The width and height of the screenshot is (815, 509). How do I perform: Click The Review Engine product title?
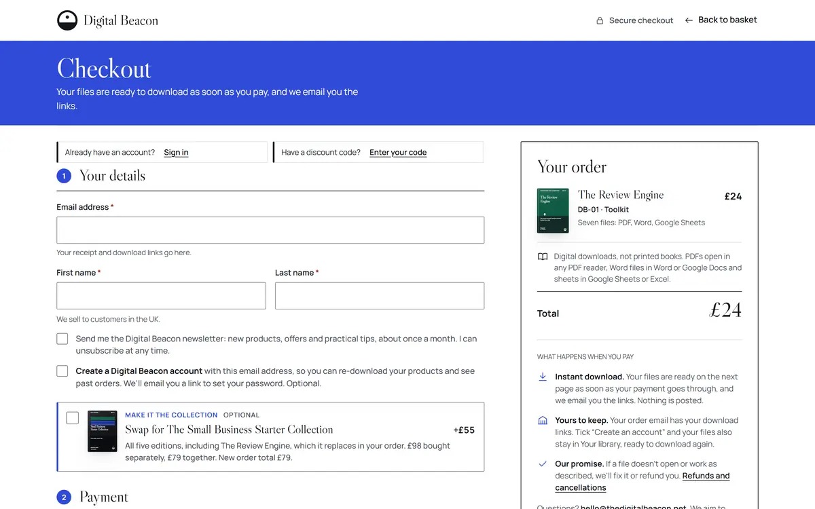621,195
